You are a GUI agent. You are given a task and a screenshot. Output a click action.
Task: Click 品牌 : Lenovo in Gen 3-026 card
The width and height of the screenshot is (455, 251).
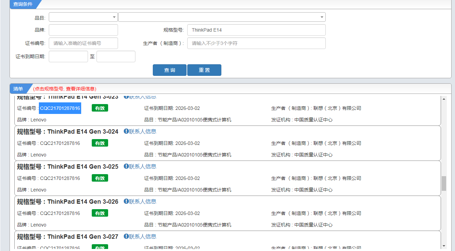32,225
